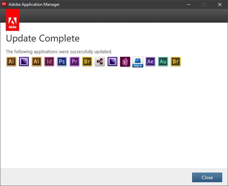This screenshot has height=186, width=228.
Task: Click the Photoshop Ps icon
Action: 62,61
